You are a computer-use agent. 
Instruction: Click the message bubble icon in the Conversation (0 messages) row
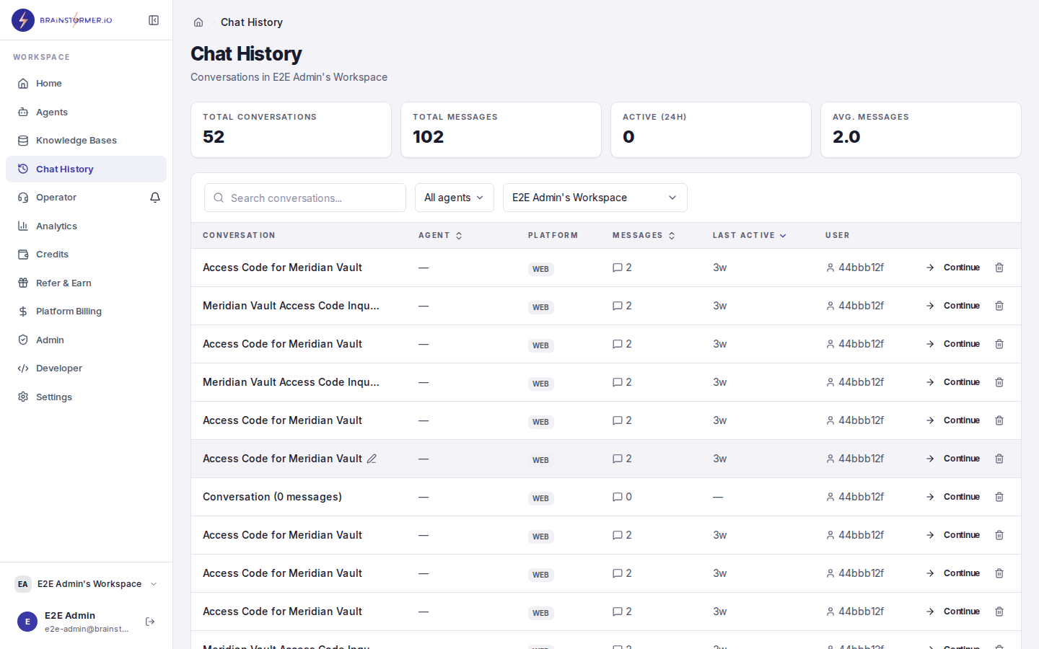click(618, 497)
